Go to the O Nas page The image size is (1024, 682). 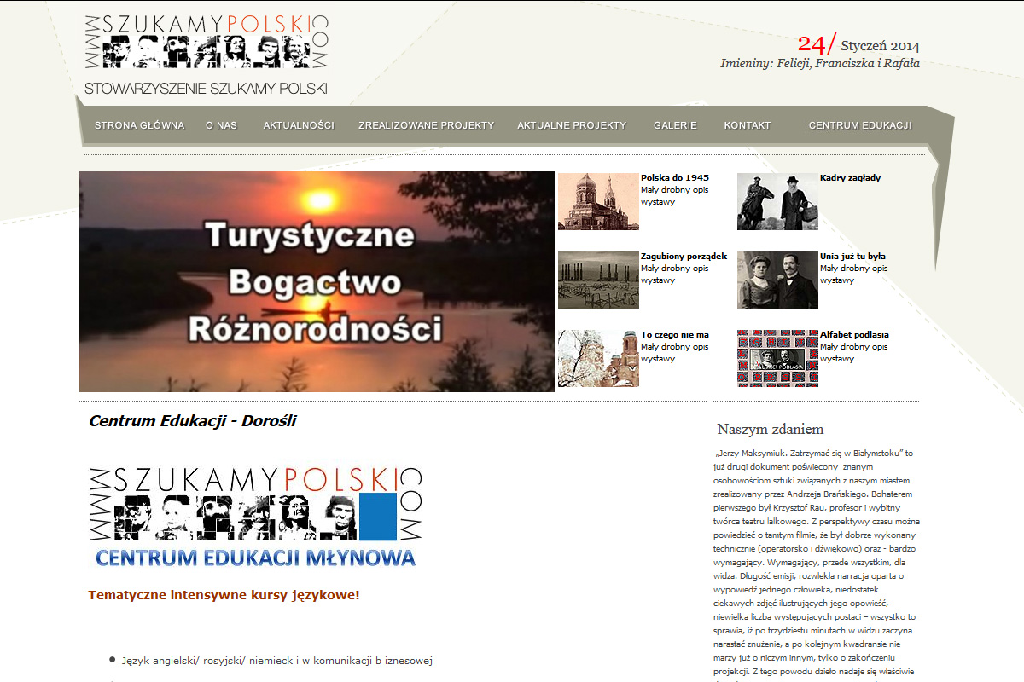click(x=221, y=125)
